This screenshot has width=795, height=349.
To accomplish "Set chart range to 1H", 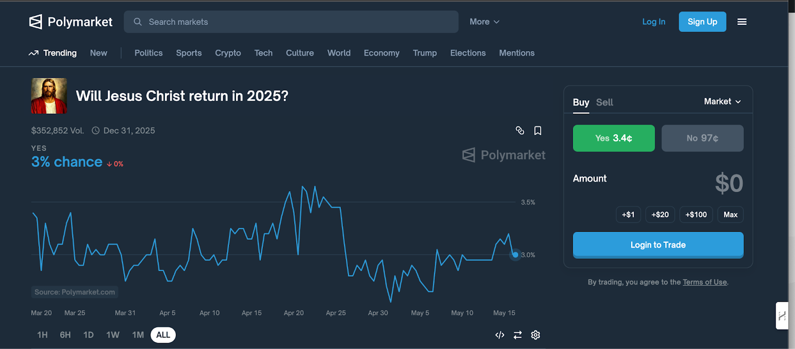I will [x=42, y=335].
